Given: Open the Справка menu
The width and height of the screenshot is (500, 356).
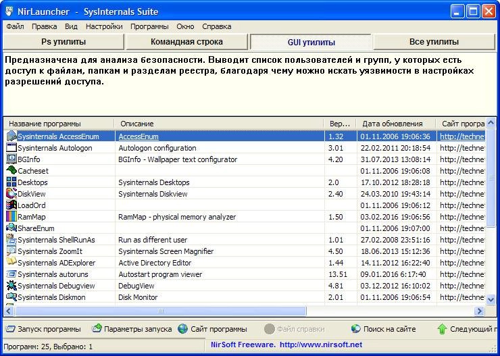Looking at the screenshot, I should 217,26.
